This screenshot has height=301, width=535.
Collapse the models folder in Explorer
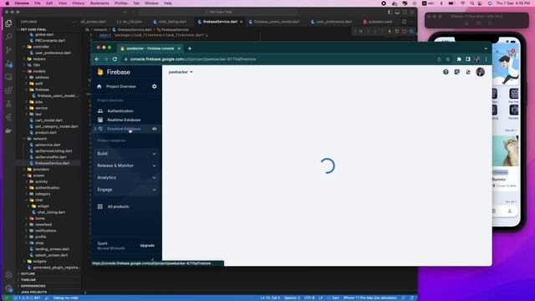pos(39,71)
